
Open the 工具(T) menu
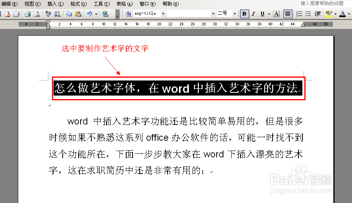click(102, 4)
